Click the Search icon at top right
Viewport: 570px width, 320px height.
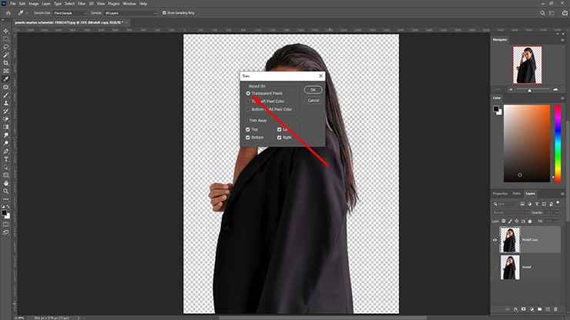[542, 13]
